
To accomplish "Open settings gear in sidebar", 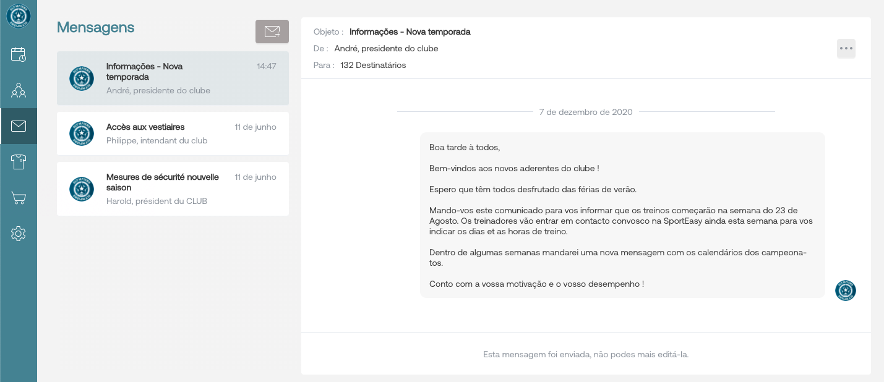I will tap(19, 234).
